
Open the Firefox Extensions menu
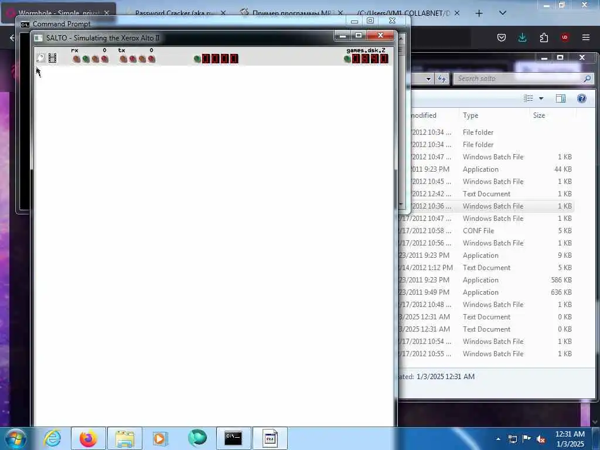(x=544, y=37)
